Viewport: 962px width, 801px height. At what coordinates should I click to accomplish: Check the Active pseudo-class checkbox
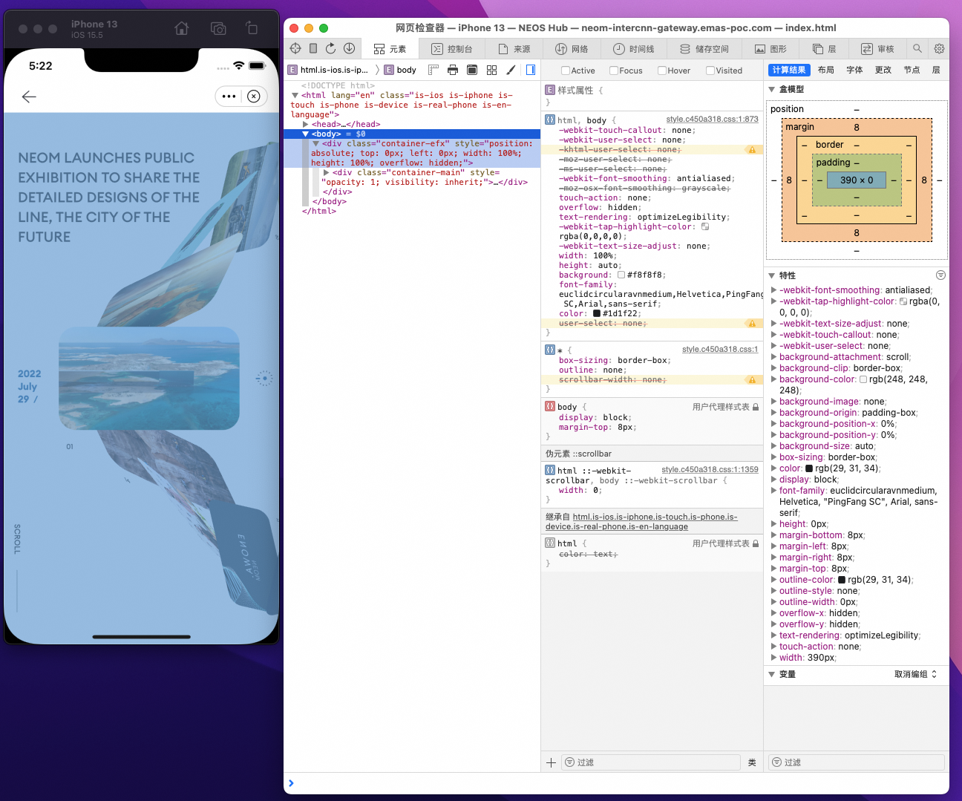click(566, 71)
